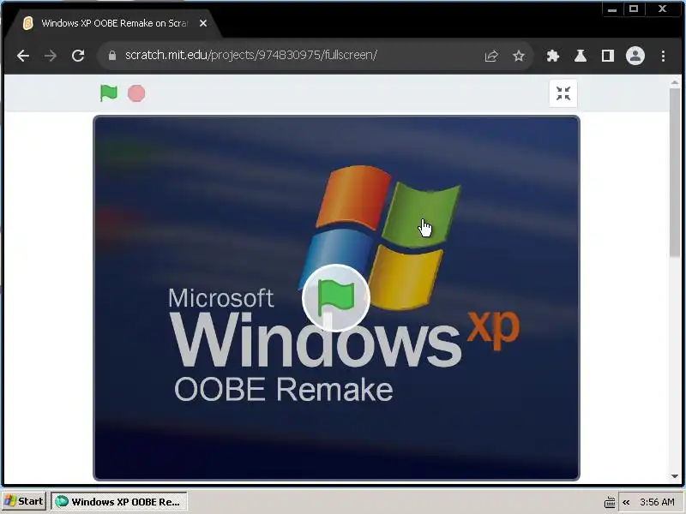The width and height of the screenshot is (686, 514).
Task: Maximize the browser window
Action: coord(634,9)
